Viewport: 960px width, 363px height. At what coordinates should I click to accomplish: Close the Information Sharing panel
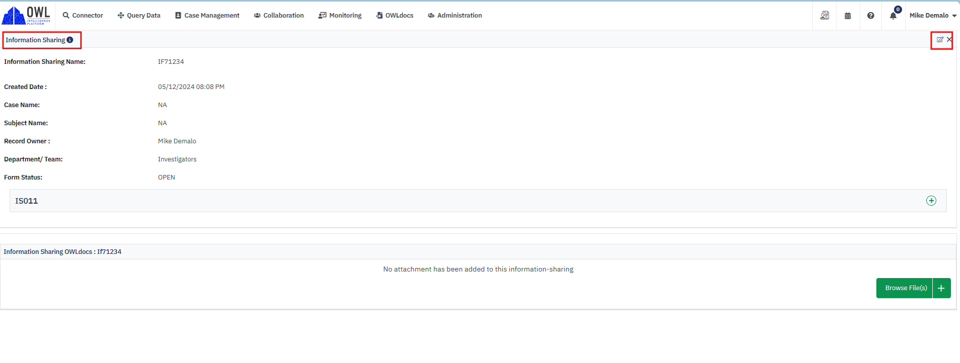point(949,40)
